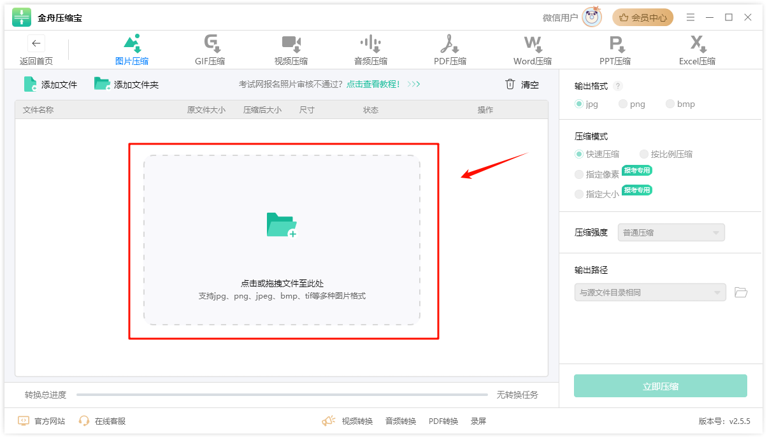Open the 图片压缩 image compression tab
Image resolution: width=767 pixels, height=438 pixels.
tap(132, 50)
